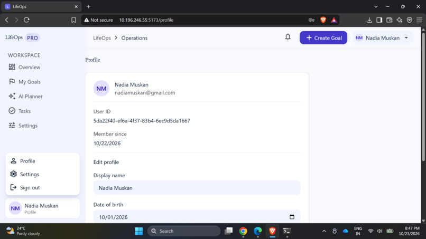Focus the Display name input field
This screenshot has width=426, height=239.
197,188
